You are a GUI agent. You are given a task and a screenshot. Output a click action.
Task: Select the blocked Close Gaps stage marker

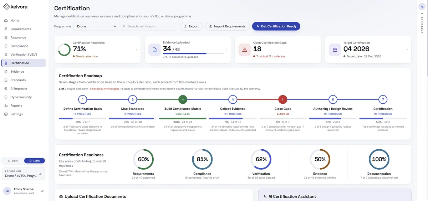(283, 100)
